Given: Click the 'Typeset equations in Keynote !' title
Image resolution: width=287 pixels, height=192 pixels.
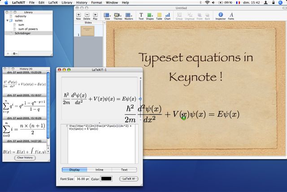Looking at the screenshot, I should click(196, 69).
